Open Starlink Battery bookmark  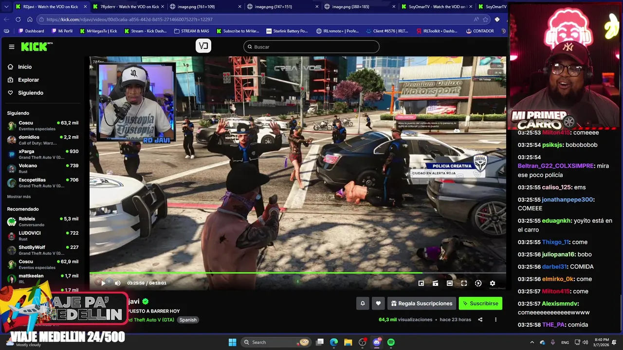[x=287, y=31]
